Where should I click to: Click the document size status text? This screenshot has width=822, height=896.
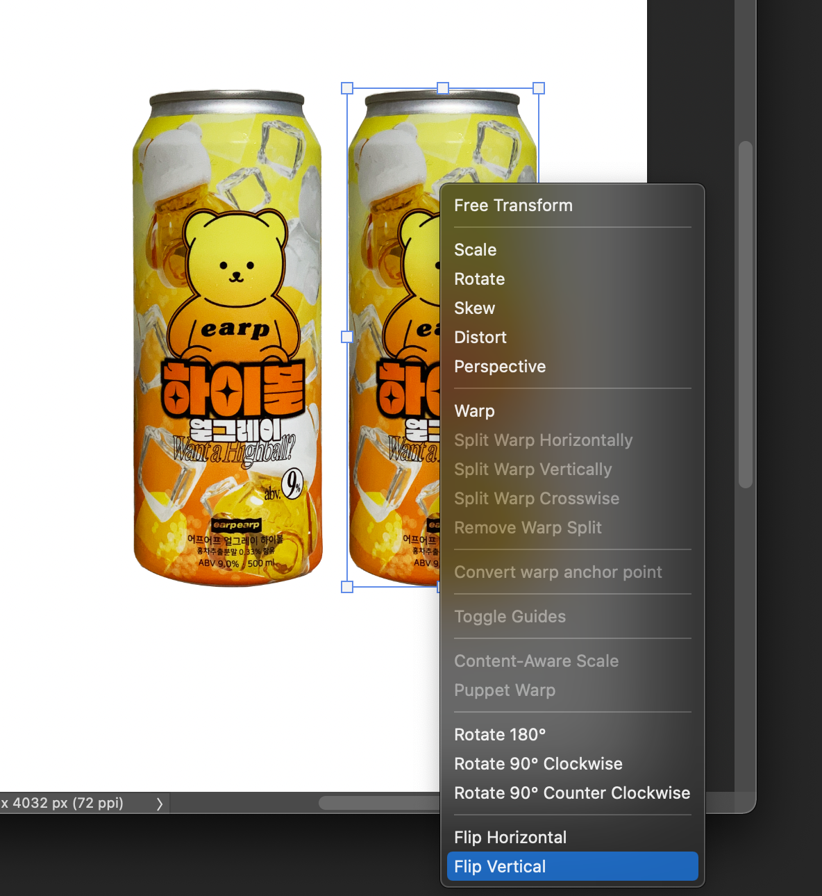[62, 803]
